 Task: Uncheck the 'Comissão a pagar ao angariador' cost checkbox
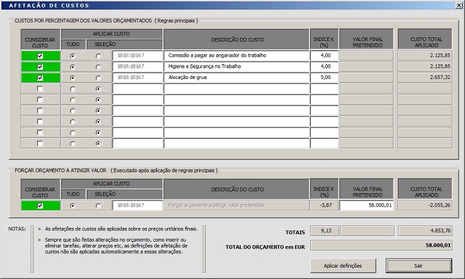coord(40,56)
